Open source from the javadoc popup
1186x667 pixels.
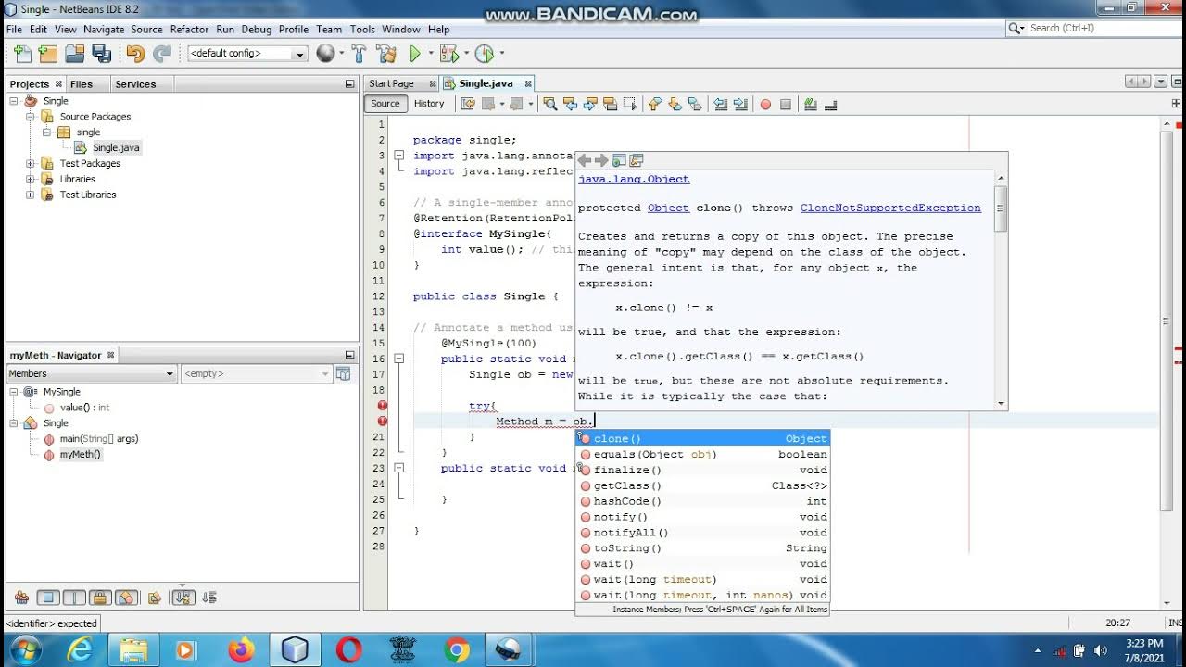pyautogui.click(x=637, y=160)
